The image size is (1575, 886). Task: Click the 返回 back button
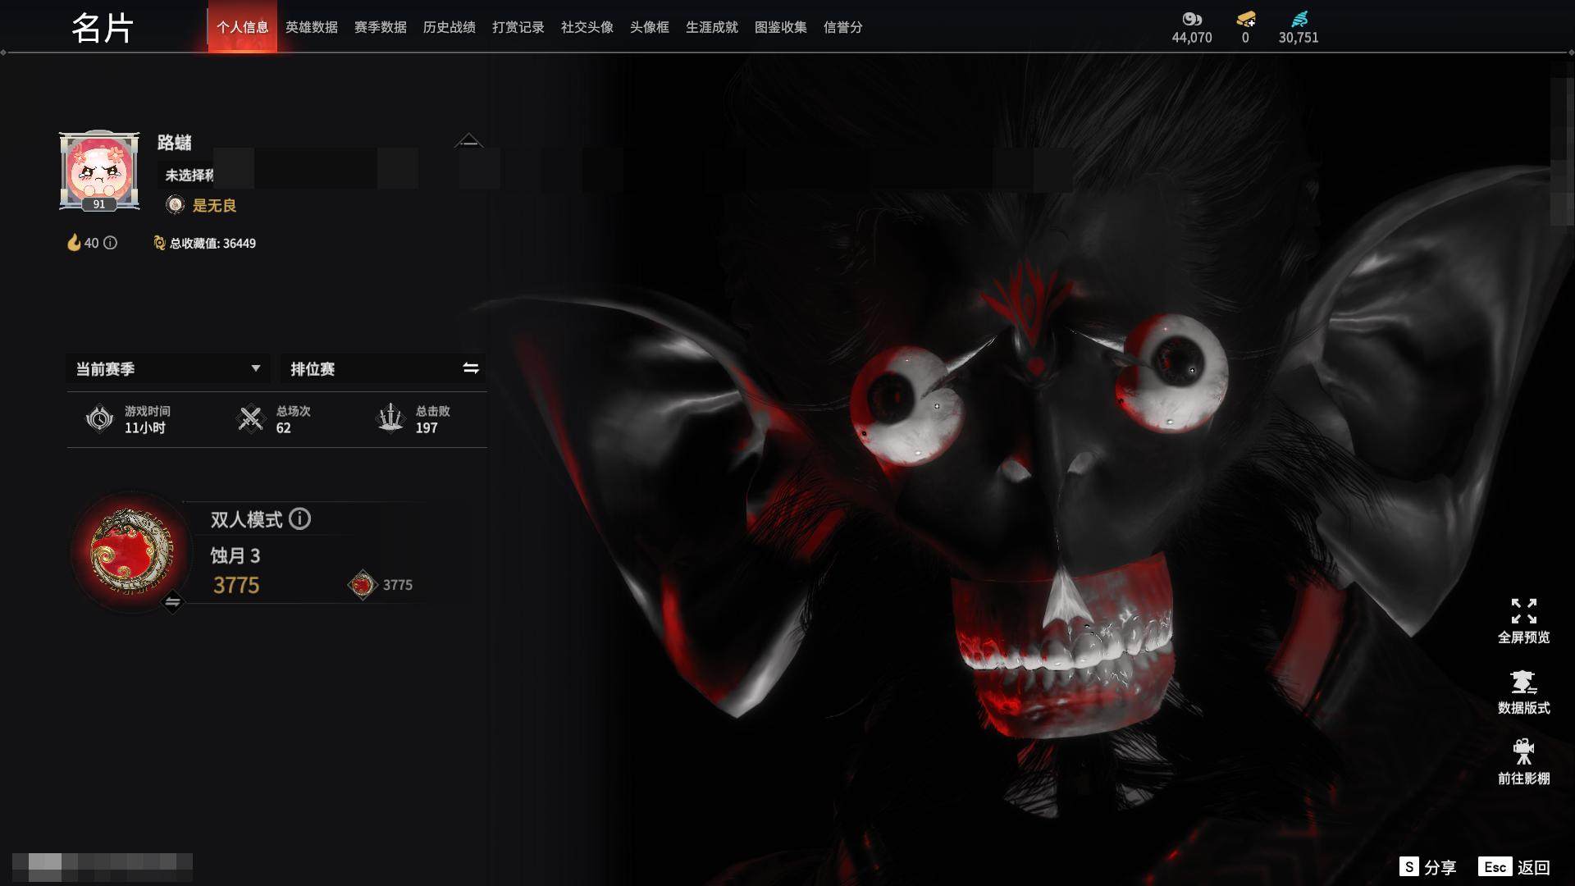(1514, 867)
